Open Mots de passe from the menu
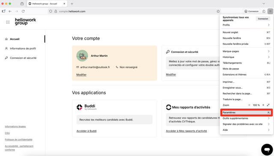The image size is (274, 156). [246, 69]
